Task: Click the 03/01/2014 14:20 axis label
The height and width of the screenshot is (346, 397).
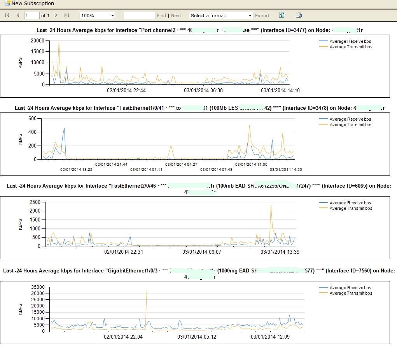Action: click(x=286, y=170)
